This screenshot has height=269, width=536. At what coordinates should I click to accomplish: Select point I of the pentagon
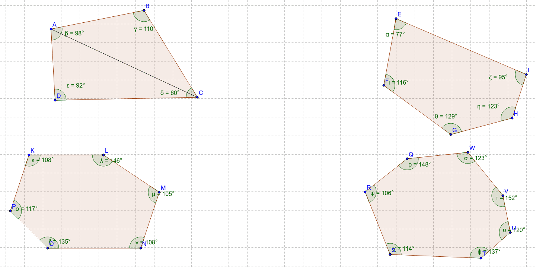click(x=526, y=75)
